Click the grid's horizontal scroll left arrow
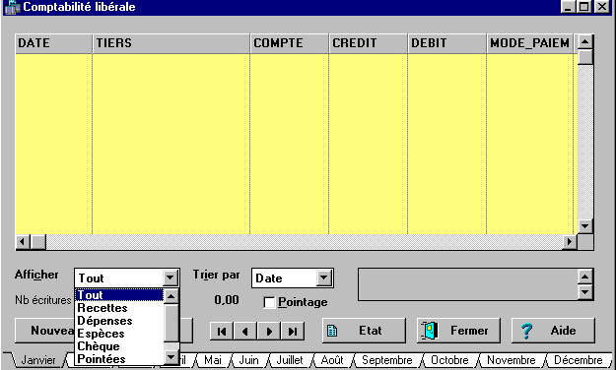The height and width of the screenshot is (370, 616). (x=23, y=242)
